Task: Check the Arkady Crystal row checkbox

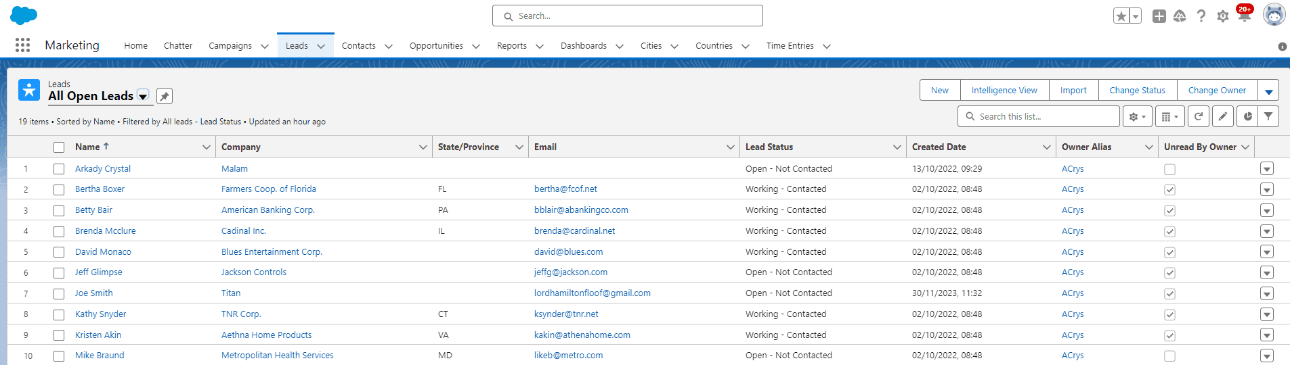Action: coord(59,169)
